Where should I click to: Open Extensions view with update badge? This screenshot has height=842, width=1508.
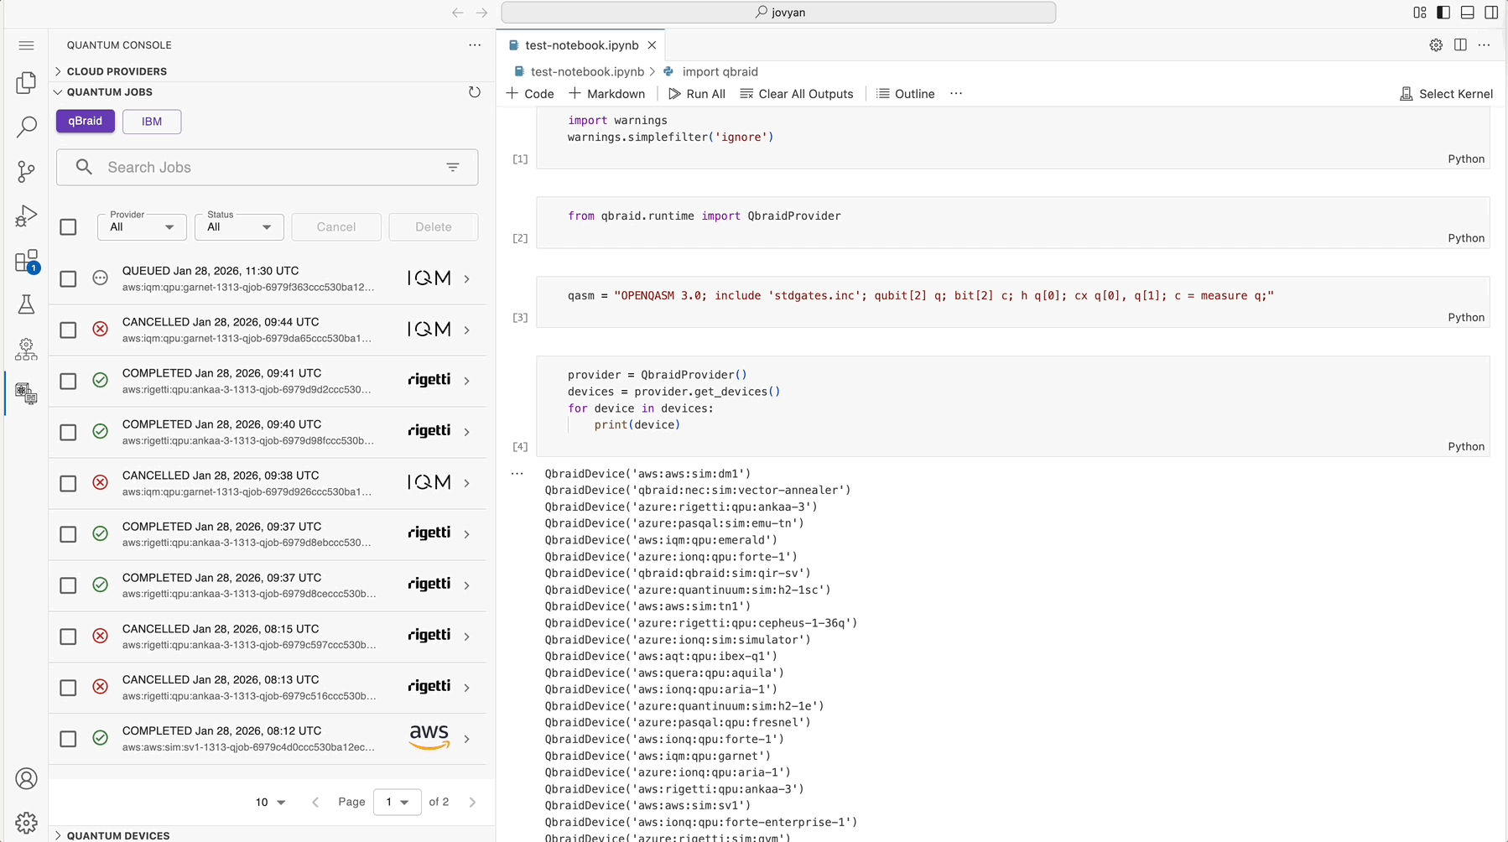coord(26,261)
